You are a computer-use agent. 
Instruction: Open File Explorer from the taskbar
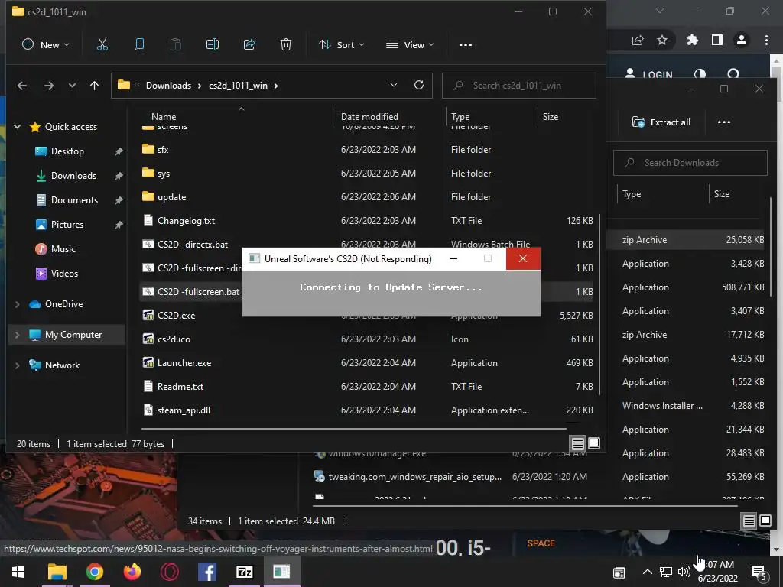(57, 572)
